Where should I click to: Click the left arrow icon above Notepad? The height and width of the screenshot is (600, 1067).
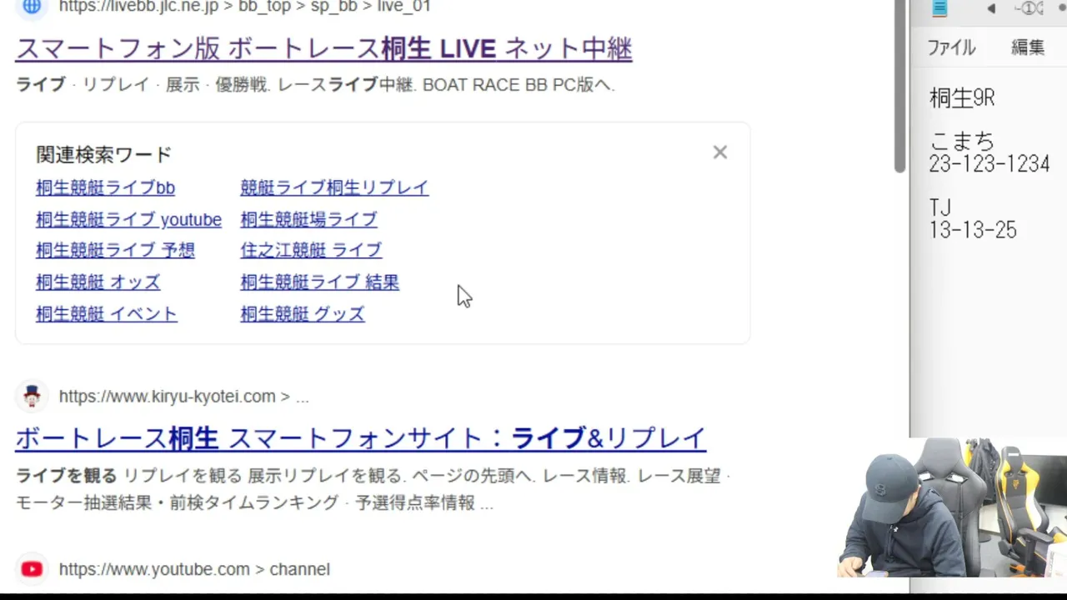991,8
